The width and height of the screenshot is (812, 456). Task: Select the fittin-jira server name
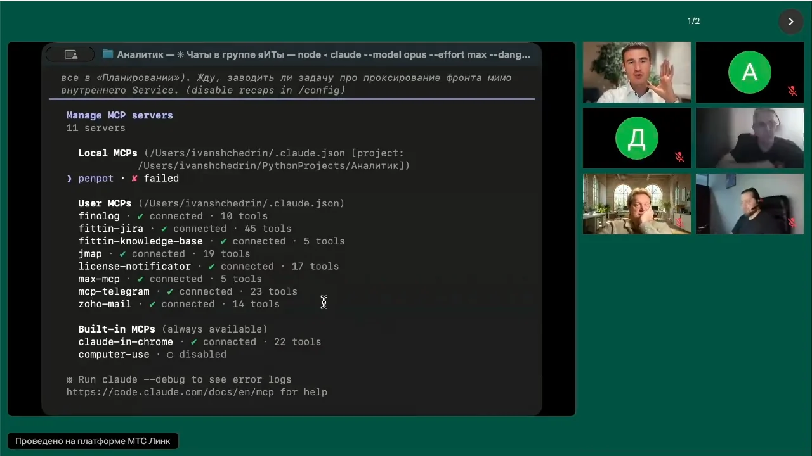111,229
